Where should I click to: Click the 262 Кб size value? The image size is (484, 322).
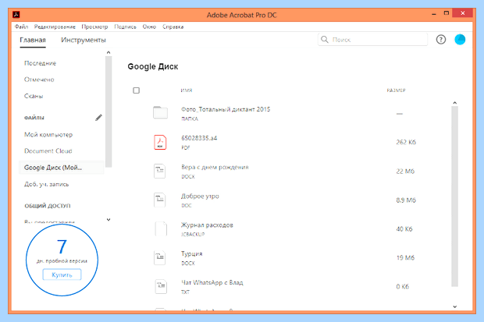click(406, 142)
